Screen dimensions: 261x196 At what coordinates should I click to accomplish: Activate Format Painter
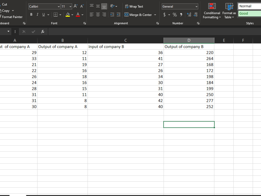tap(11, 17)
